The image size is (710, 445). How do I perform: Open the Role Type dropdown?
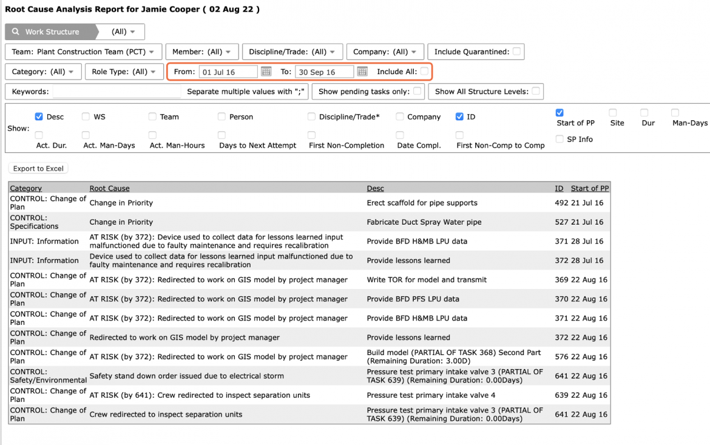point(124,72)
